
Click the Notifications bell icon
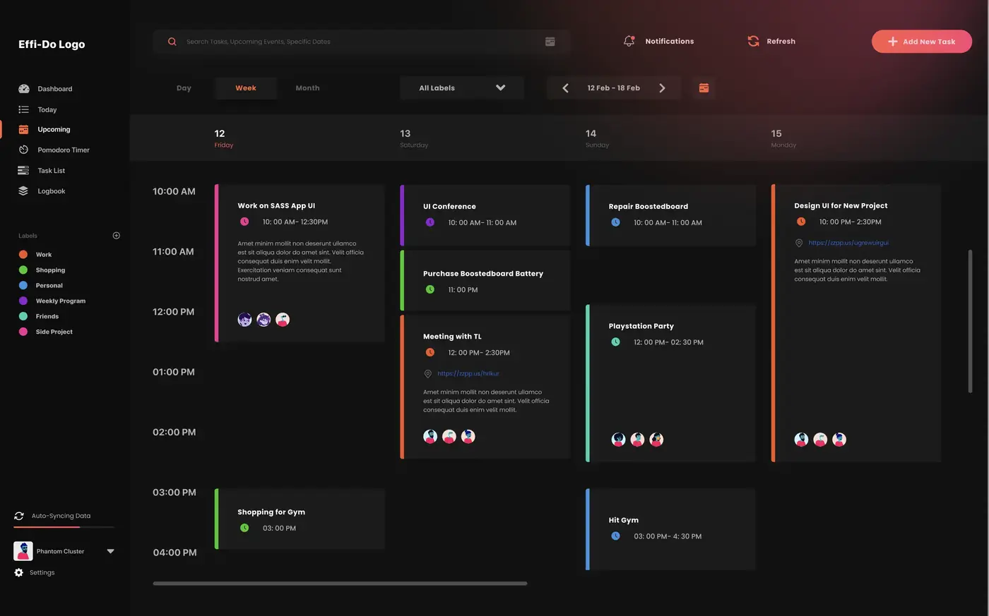[629, 41]
